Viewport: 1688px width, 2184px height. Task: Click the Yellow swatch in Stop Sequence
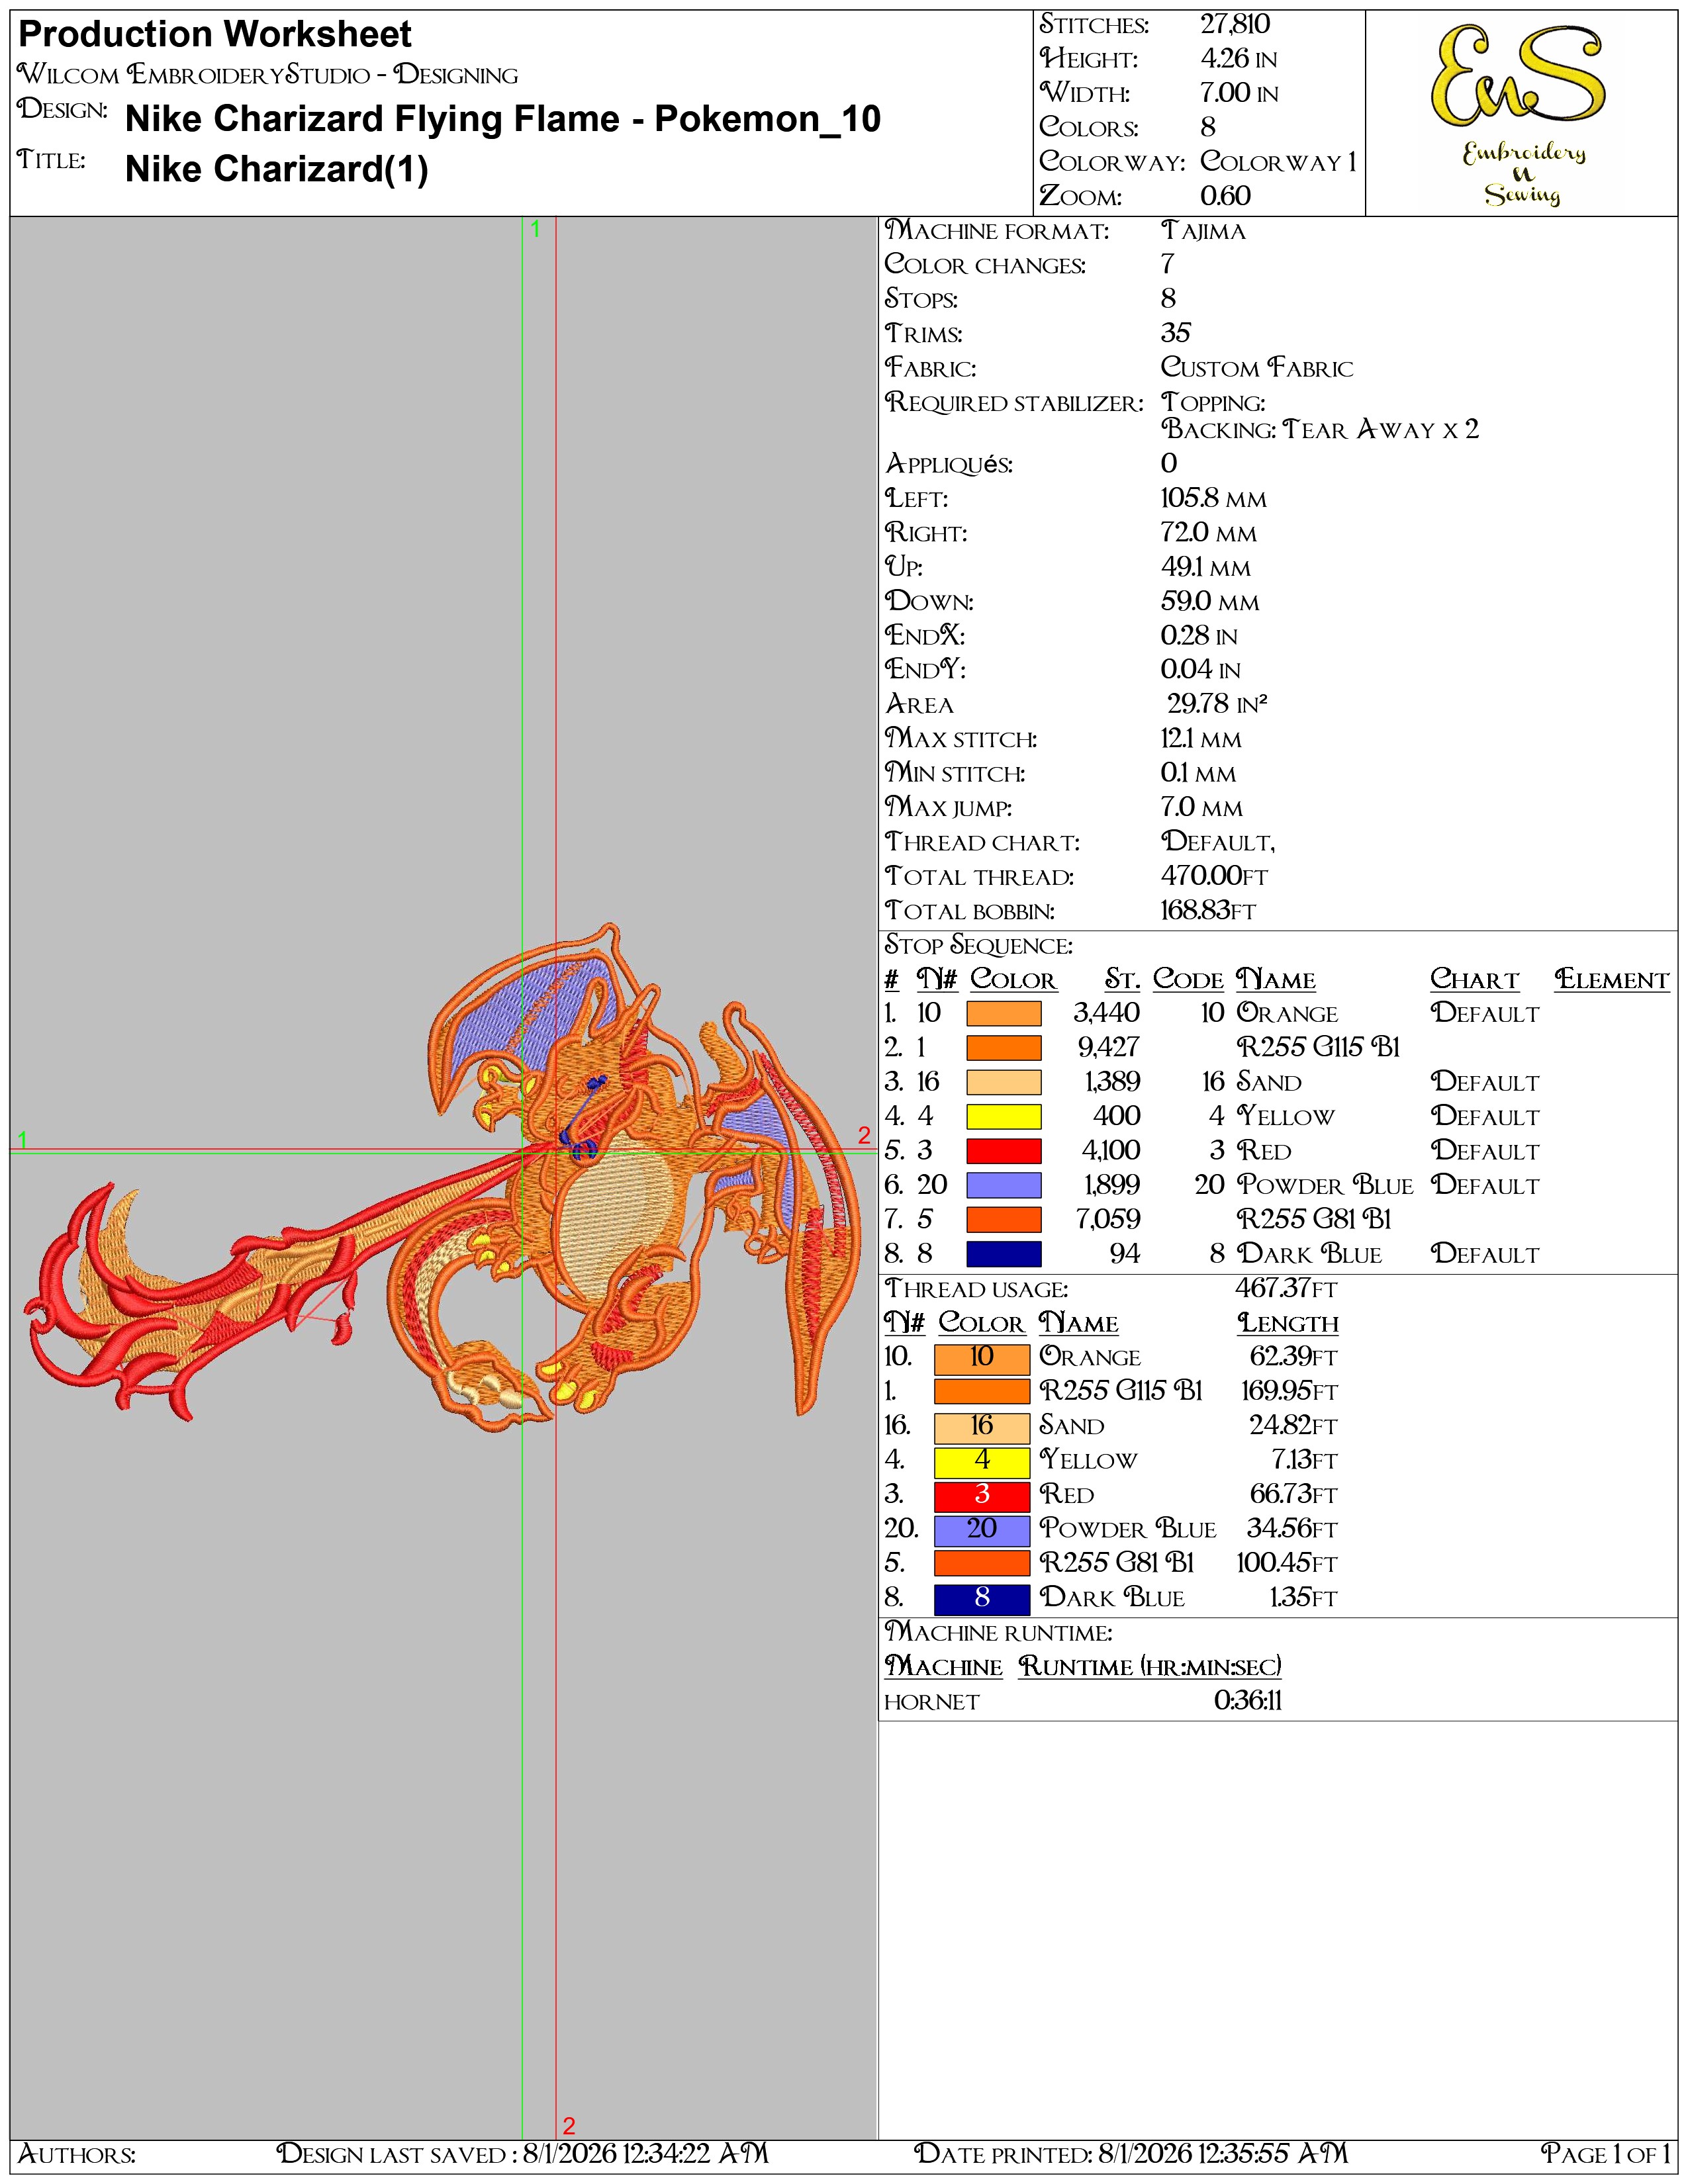coord(1003,1116)
